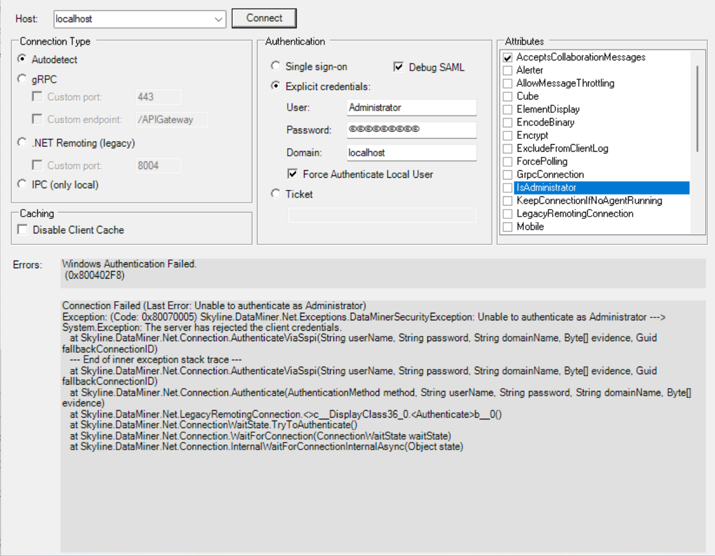
Task: Select the gRPC connection type
Action: click(22, 79)
